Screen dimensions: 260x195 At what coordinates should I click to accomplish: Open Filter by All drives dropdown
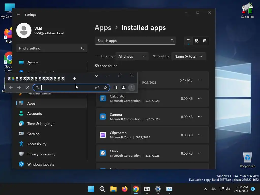coord(132,56)
